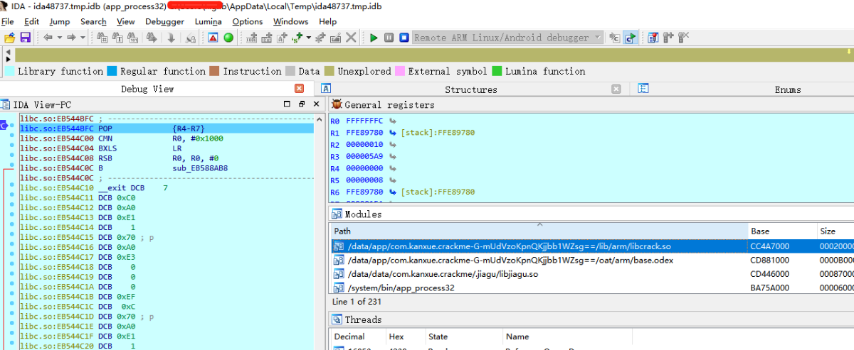Close the Debug View tab
Viewport: 854px width, 350px height.
click(x=299, y=89)
